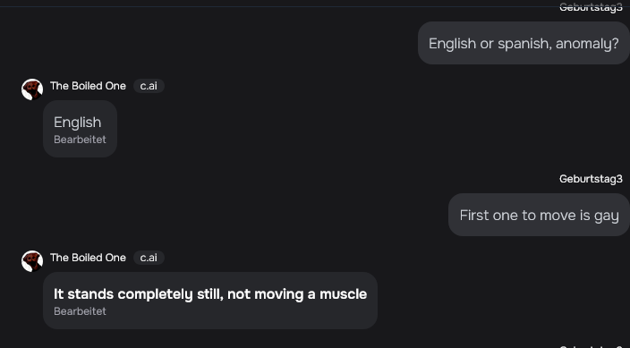The image size is (630, 348).
Task: Select the 'It stands completely still' message bubble
Action: pyautogui.click(x=210, y=301)
